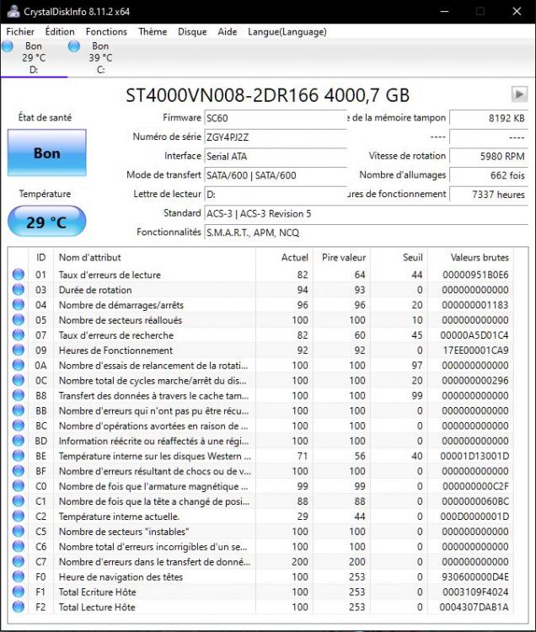Click status orb for attribute C2 temperature

pos(19,517)
